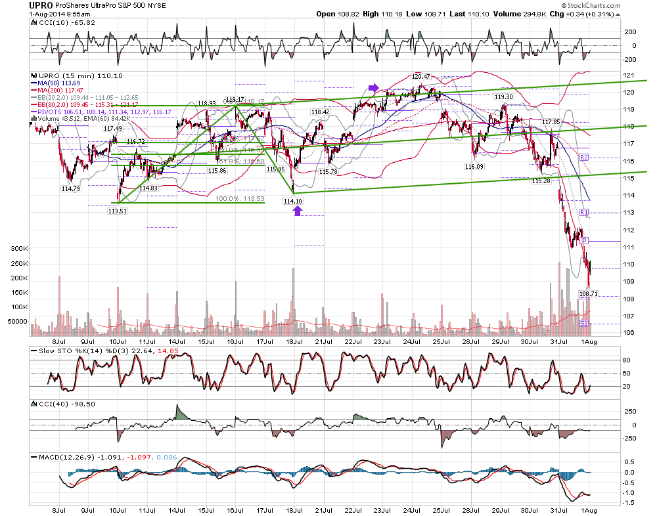Image resolution: width=657 pixels, height=516 pixels.
Task: Click the Open 108.82 value
Action: [338, 14]
